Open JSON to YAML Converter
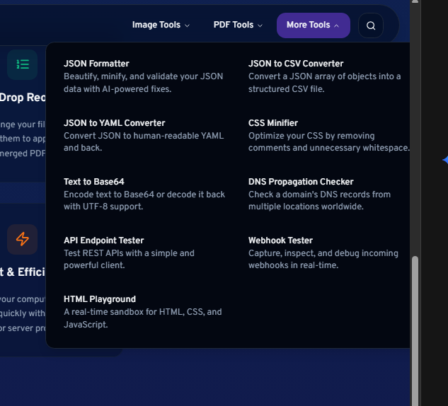This screenshot has width=448, height=406. pos(114,123)
